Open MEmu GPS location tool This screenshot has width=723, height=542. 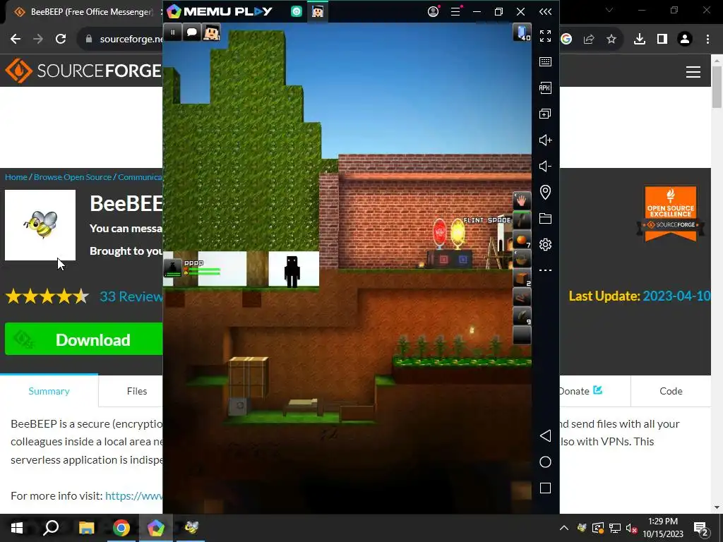pos(546,192)
